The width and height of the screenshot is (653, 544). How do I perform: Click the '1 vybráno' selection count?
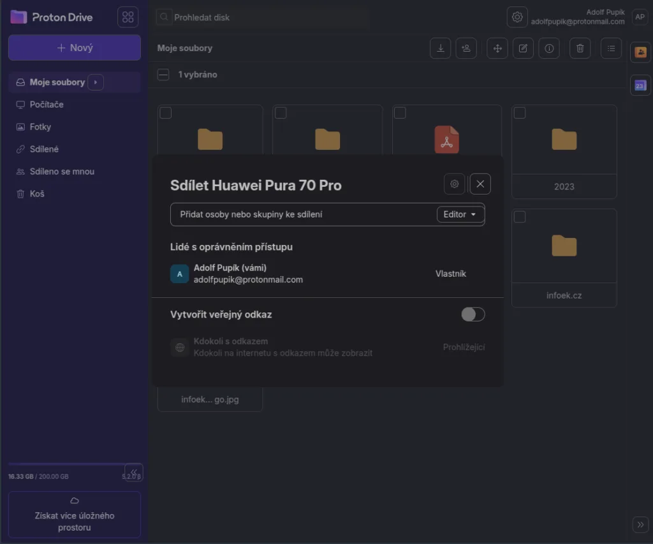(198, 75)
